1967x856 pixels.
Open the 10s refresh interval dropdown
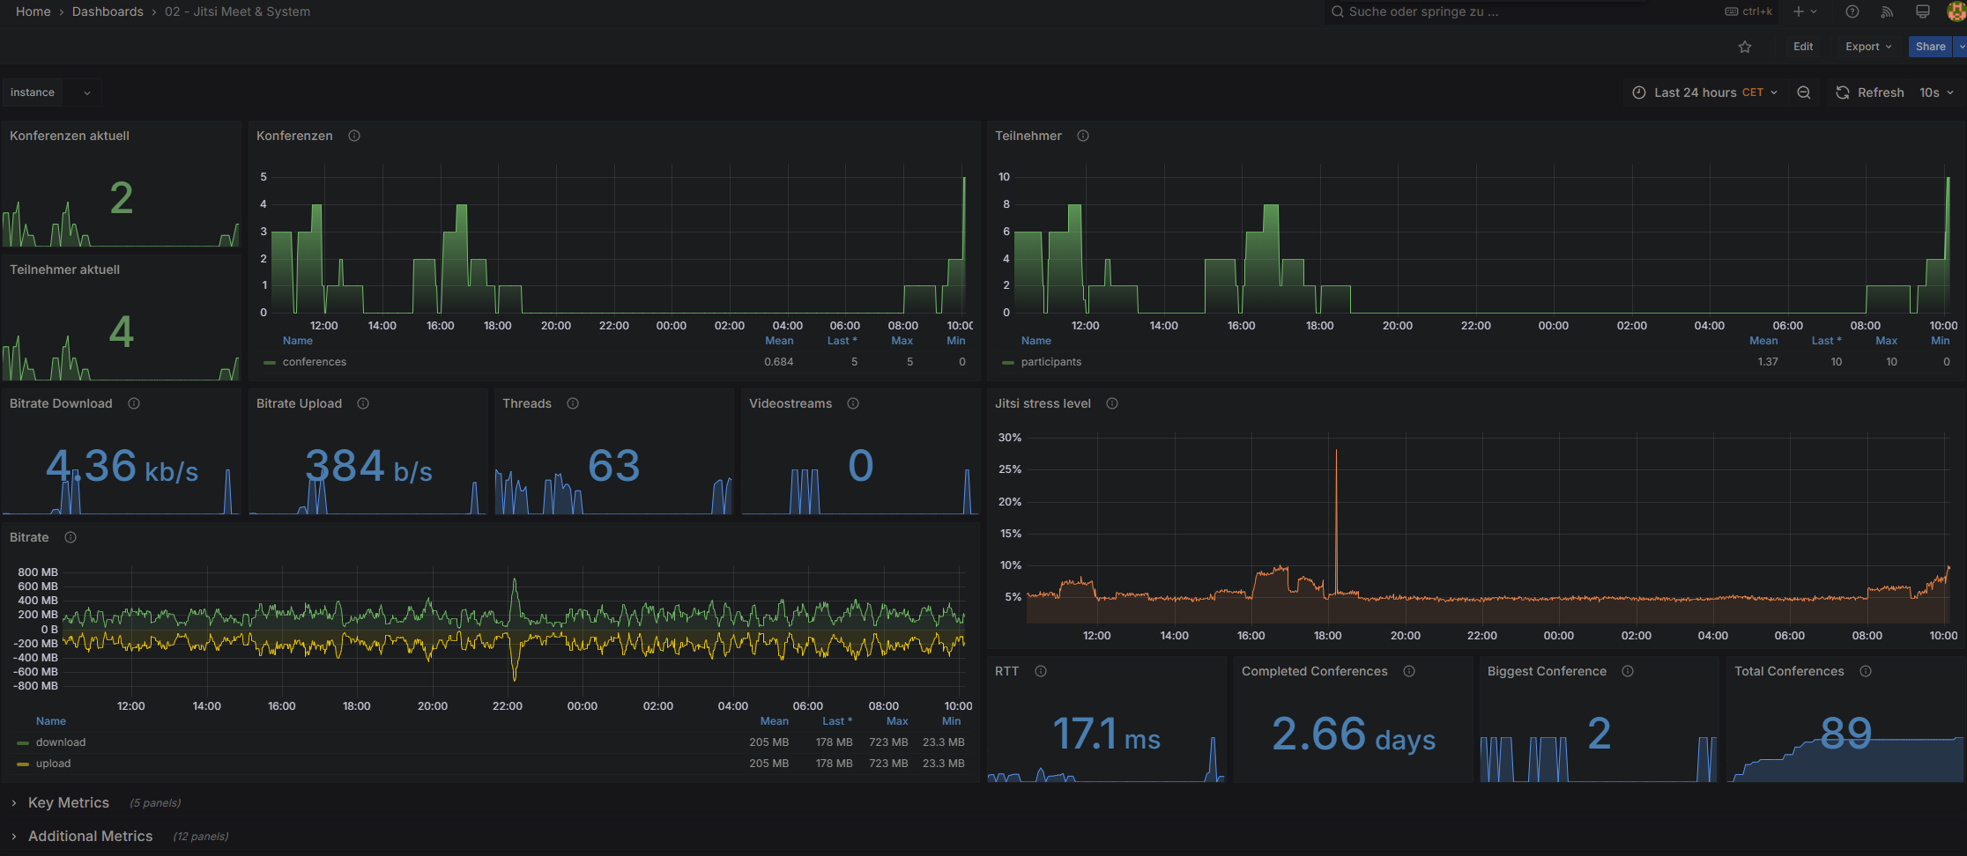1936,92
